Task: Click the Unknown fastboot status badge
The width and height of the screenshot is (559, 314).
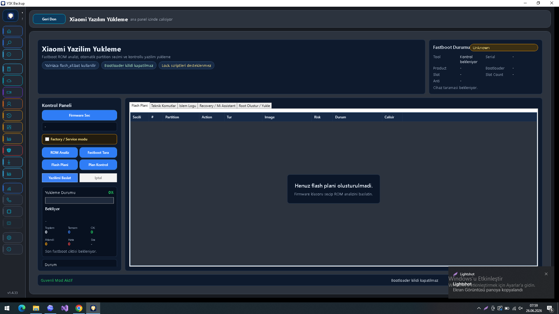Action: click(x=504, y=48)
